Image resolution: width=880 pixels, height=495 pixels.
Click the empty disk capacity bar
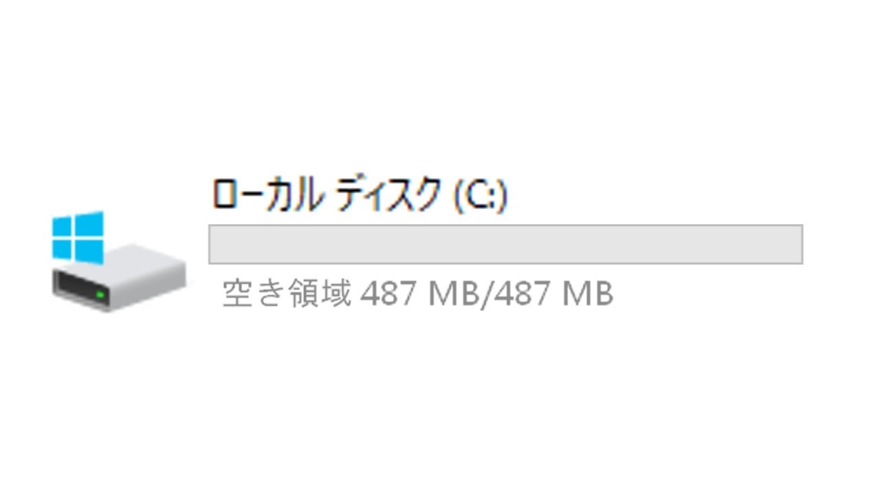(x=506, y=244)
